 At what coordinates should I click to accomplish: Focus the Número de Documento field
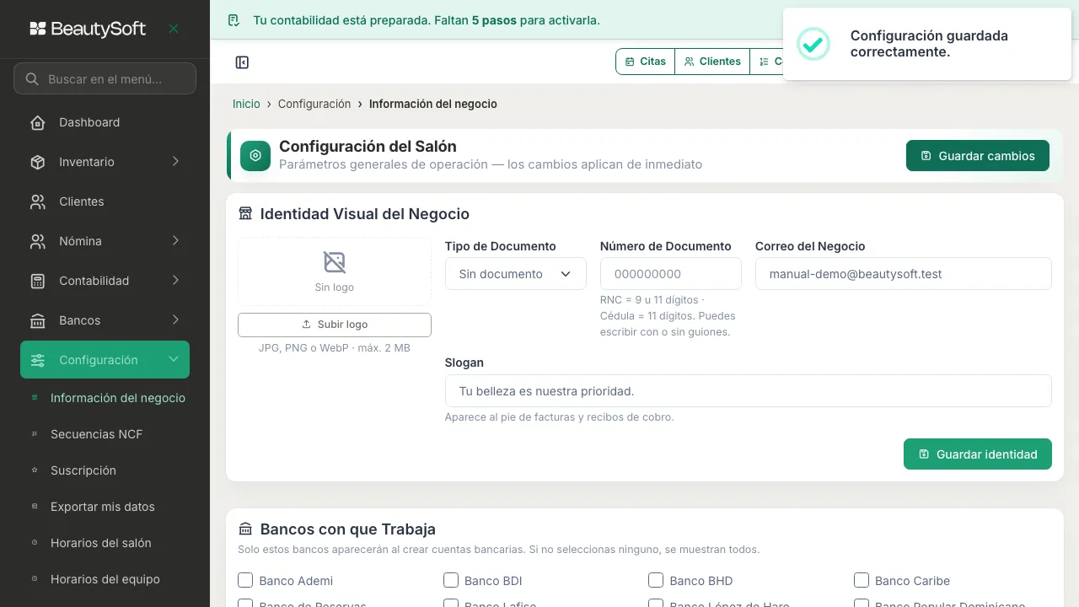pos(671,274)
